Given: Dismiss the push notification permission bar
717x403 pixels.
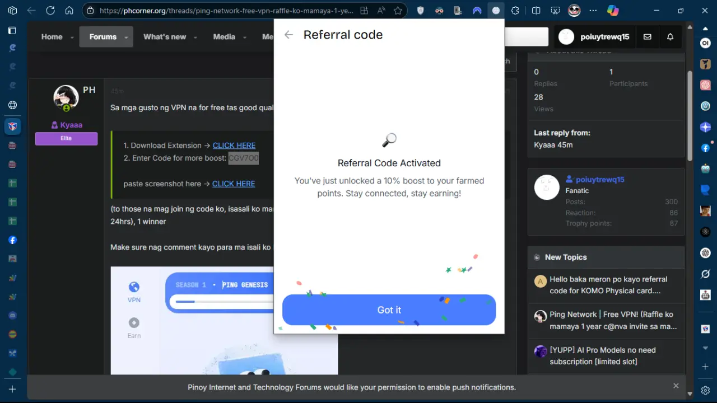Looking at the screenshot, I should tap(676, 386).
